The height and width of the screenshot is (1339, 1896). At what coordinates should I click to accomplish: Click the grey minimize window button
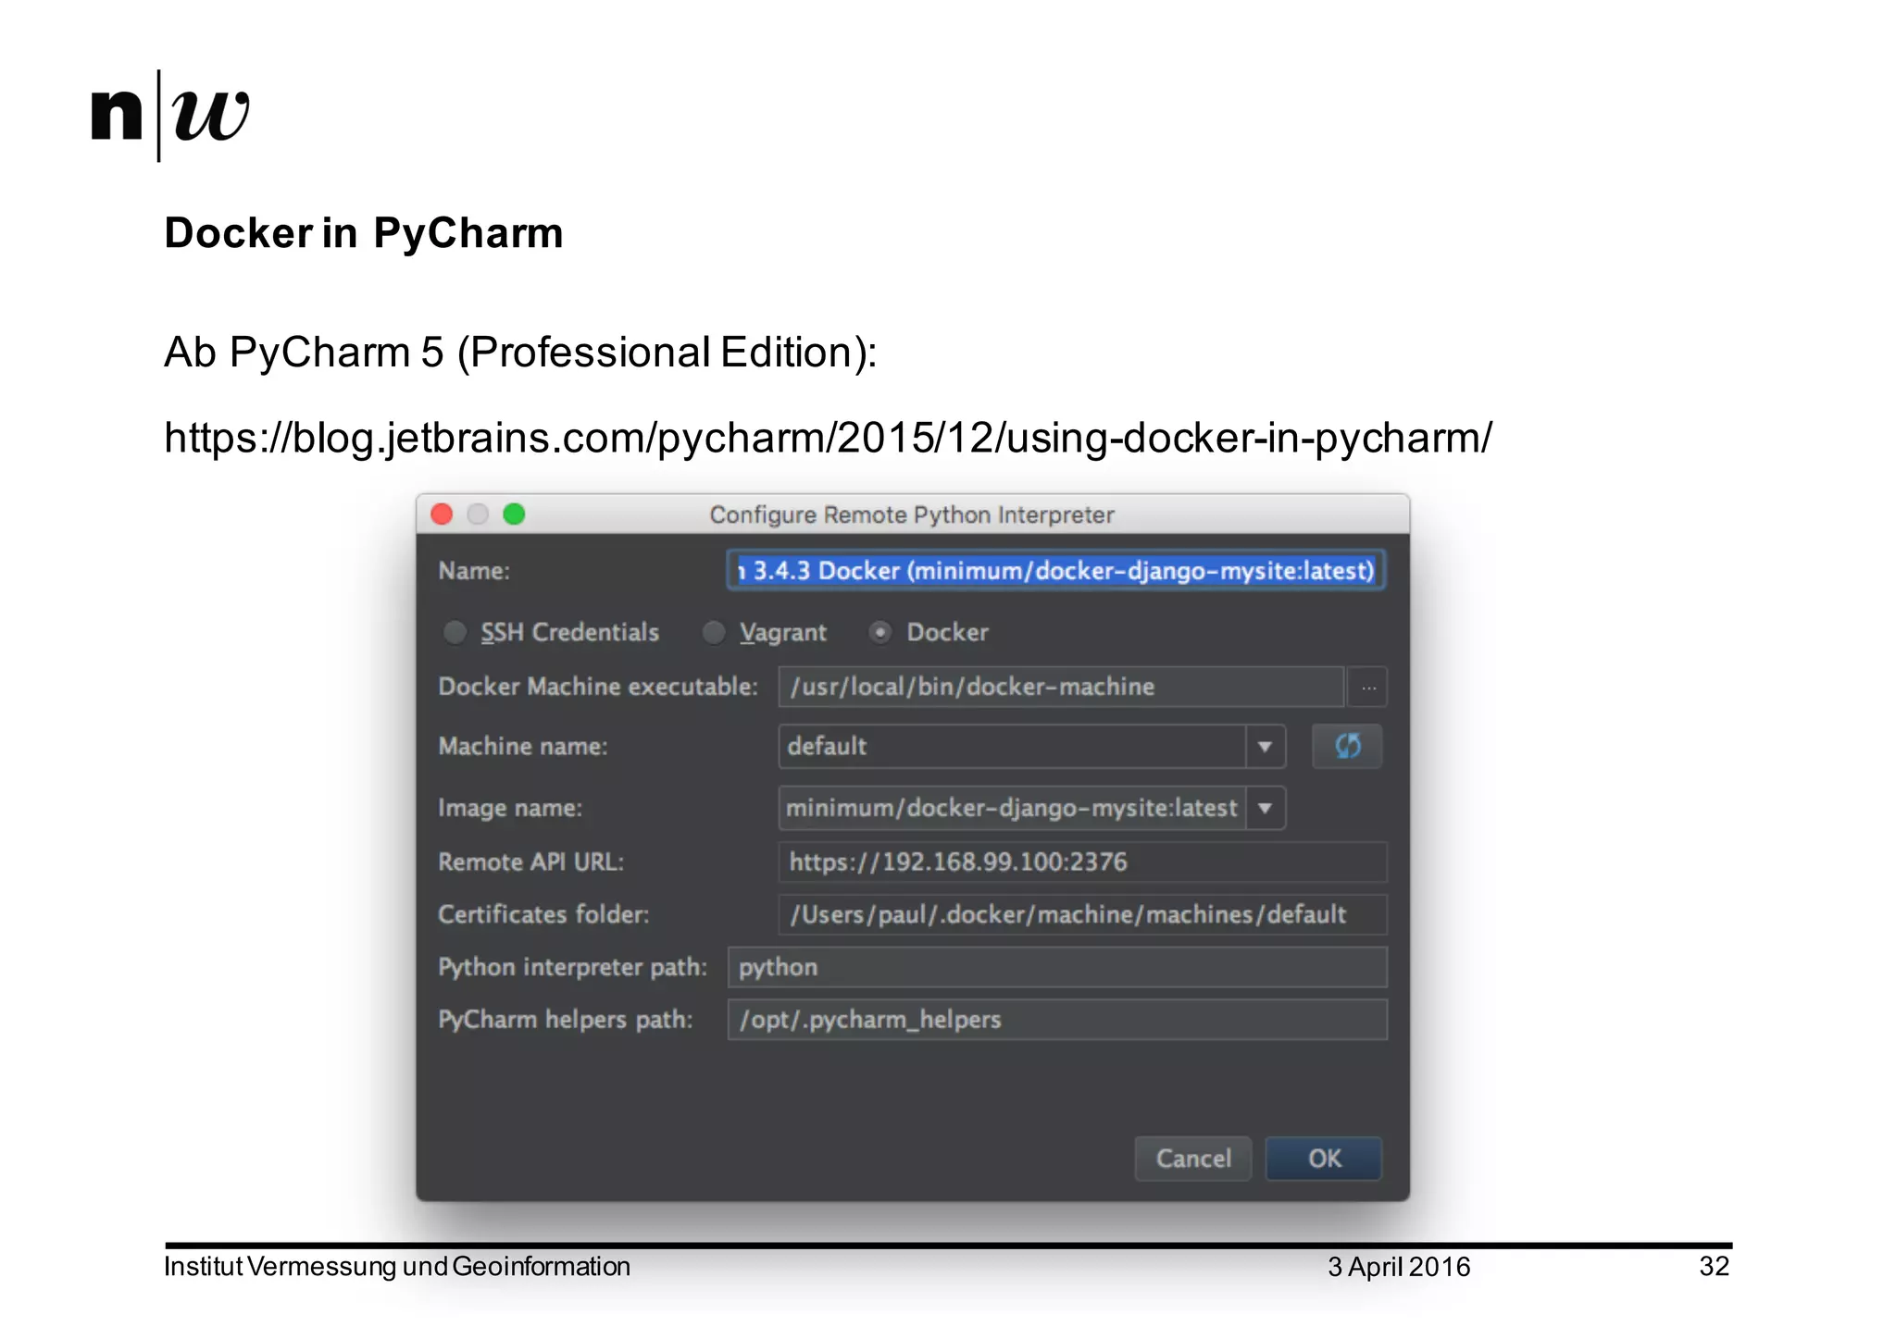pyautogui.click(x=478, y=515)
